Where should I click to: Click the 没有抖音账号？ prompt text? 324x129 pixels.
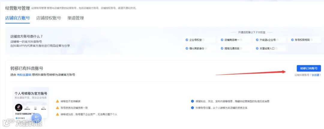click(303, 75)
